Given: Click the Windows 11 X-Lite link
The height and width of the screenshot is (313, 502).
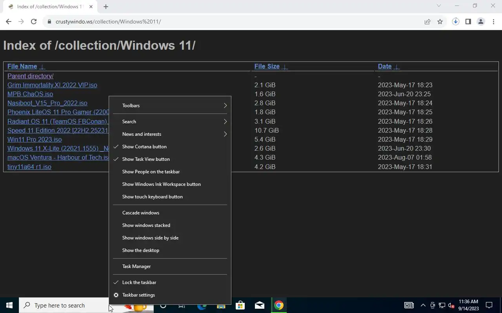Looking at the screenshot, I should pyautogui.click(x=58, y=149).
